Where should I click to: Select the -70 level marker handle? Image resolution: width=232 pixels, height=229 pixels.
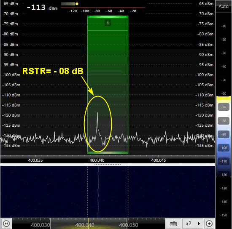point(224,107)
